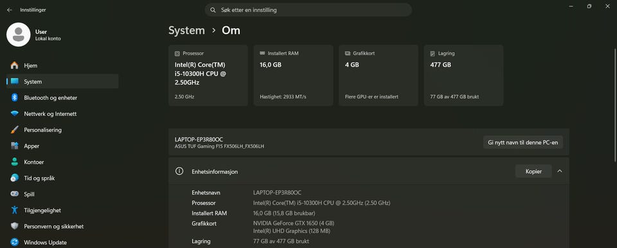Screen dimensions: 617x248
Task: Open the Grafikkort info card
Action: tap(379, 75)
